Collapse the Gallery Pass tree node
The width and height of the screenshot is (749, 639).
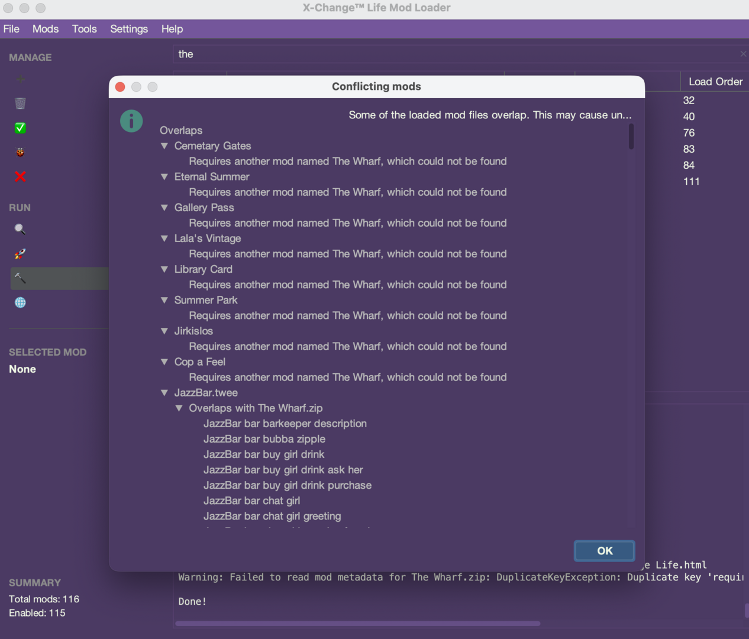(x=164, y=207)
